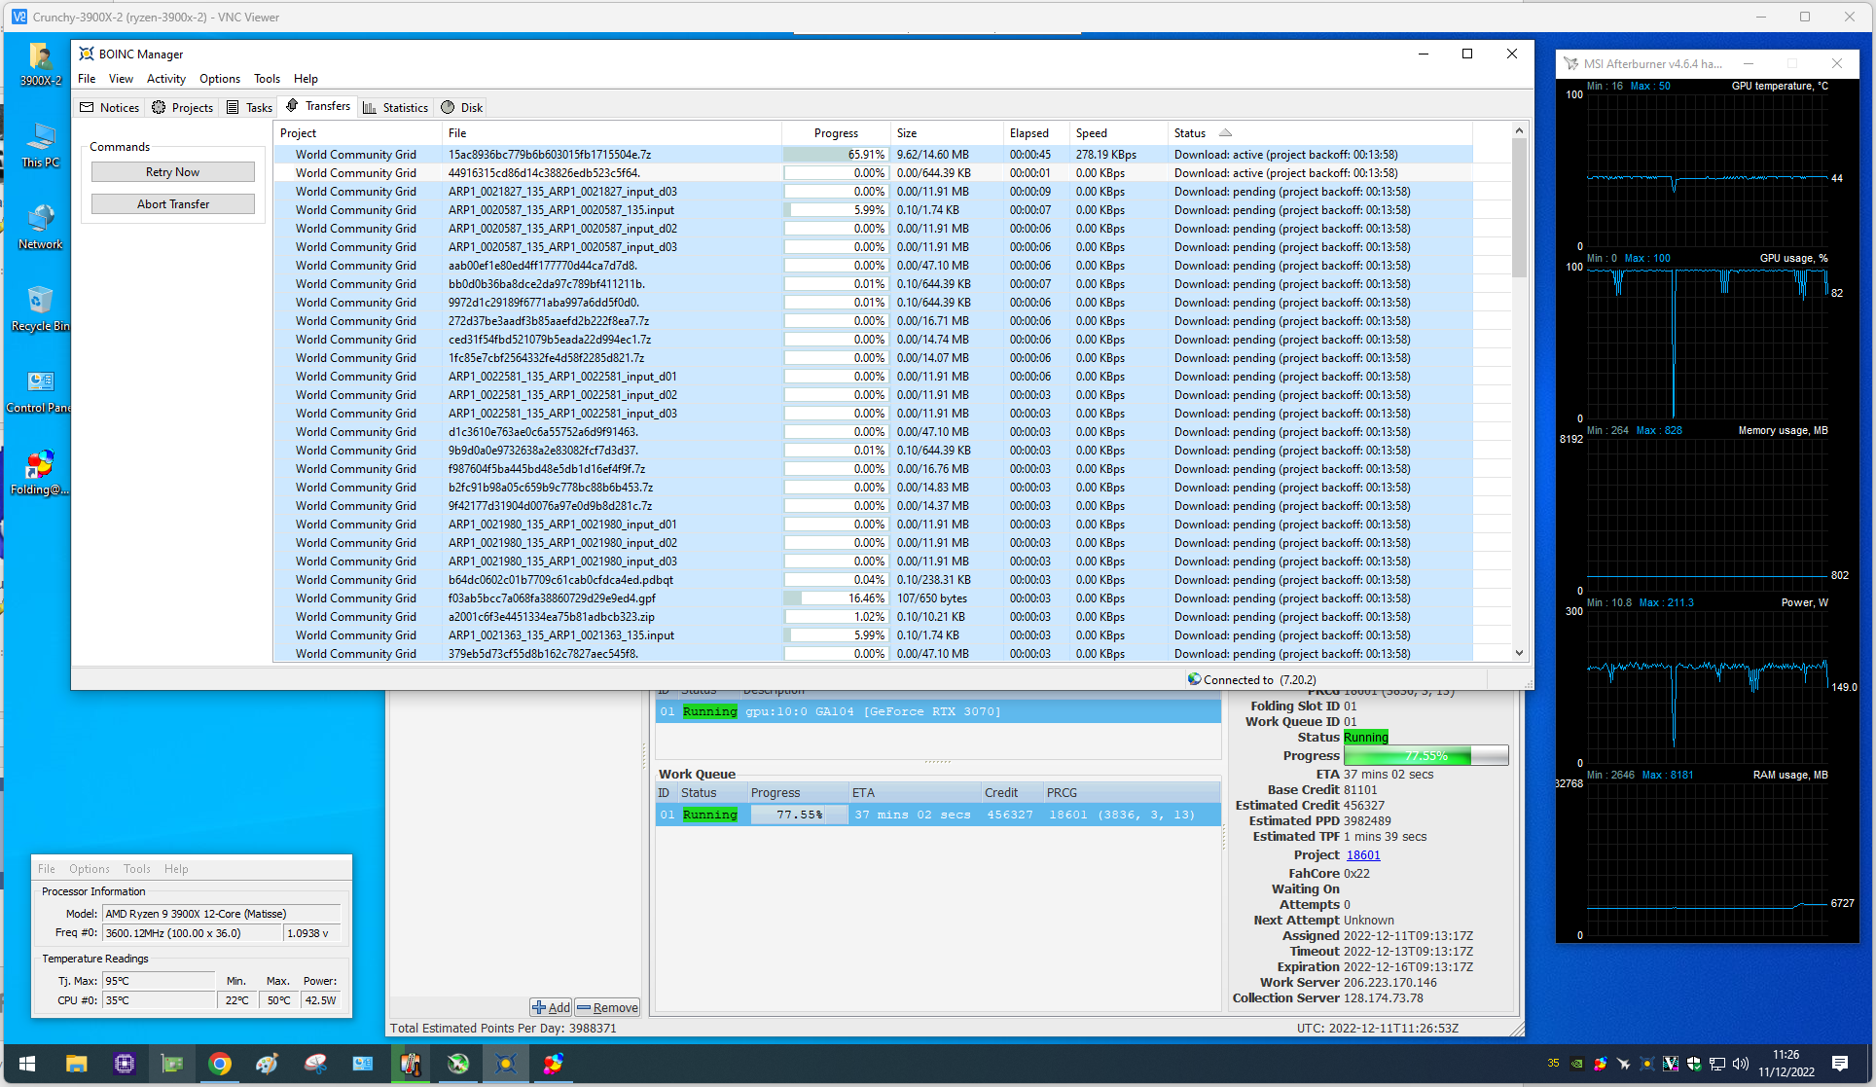The height and width of the screenshot is (1087, 1876).
Task: Open the BOINC Activity menu
Action: click(x=165, y=79)
